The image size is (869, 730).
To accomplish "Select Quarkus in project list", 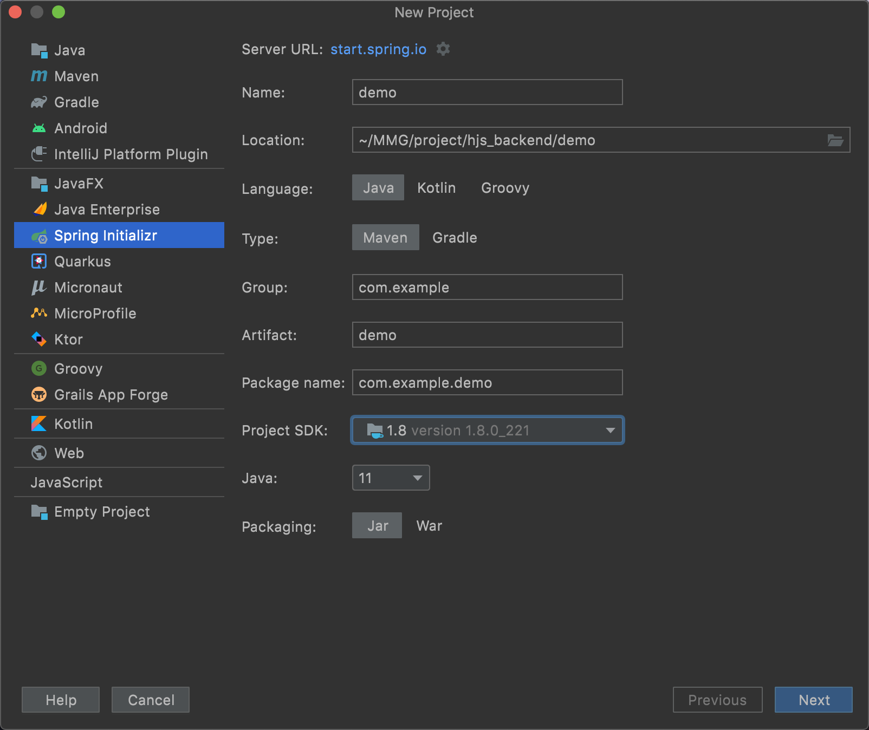I will point(119,262).
